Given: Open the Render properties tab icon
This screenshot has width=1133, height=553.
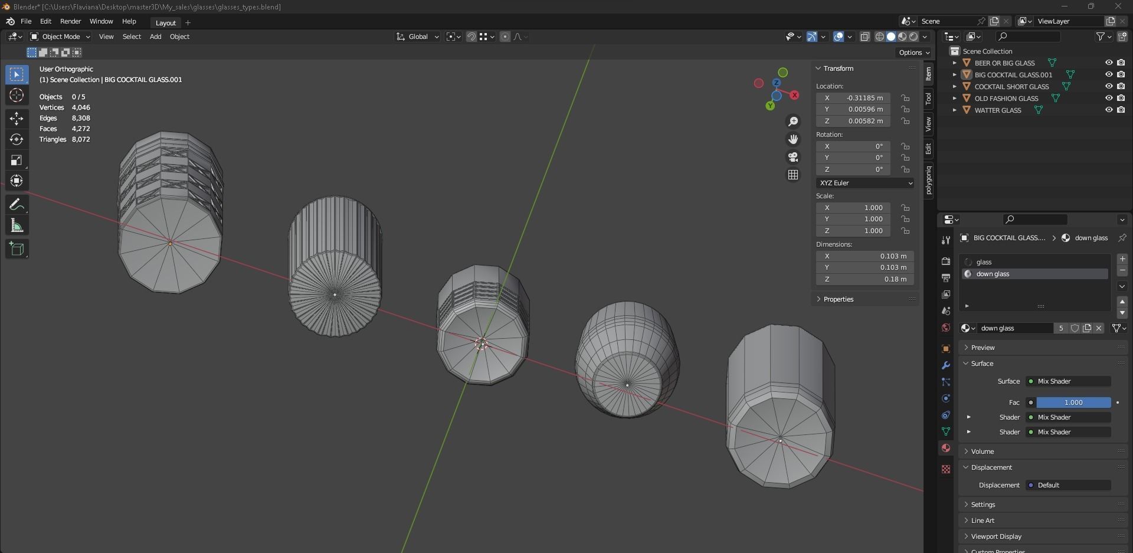Looking at the screenshot, I should [946, 261].
